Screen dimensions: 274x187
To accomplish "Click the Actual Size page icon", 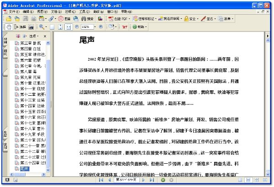I will click(x=52, y=27).
